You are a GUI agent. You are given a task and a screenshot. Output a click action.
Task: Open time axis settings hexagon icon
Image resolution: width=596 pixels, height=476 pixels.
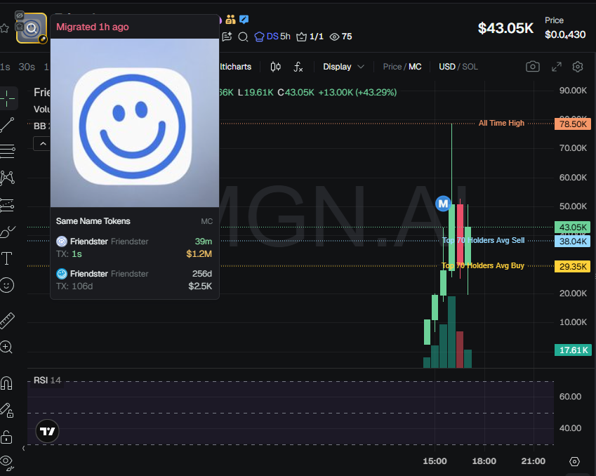pos(574,461)
